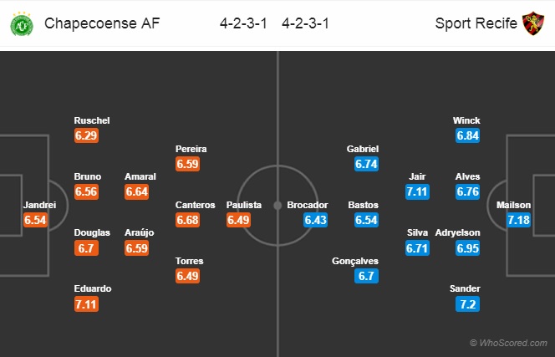The width and height of the screenshot is (555, 357).
Task: Select Mailson's 7.18 rating badge
Action: pyautogui.click(x=518, y=220)
